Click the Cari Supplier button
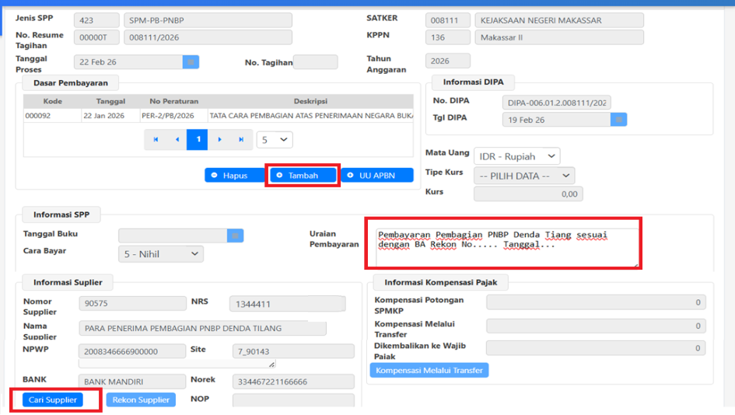This screenshot has width=735, height=415. [53, 399]
